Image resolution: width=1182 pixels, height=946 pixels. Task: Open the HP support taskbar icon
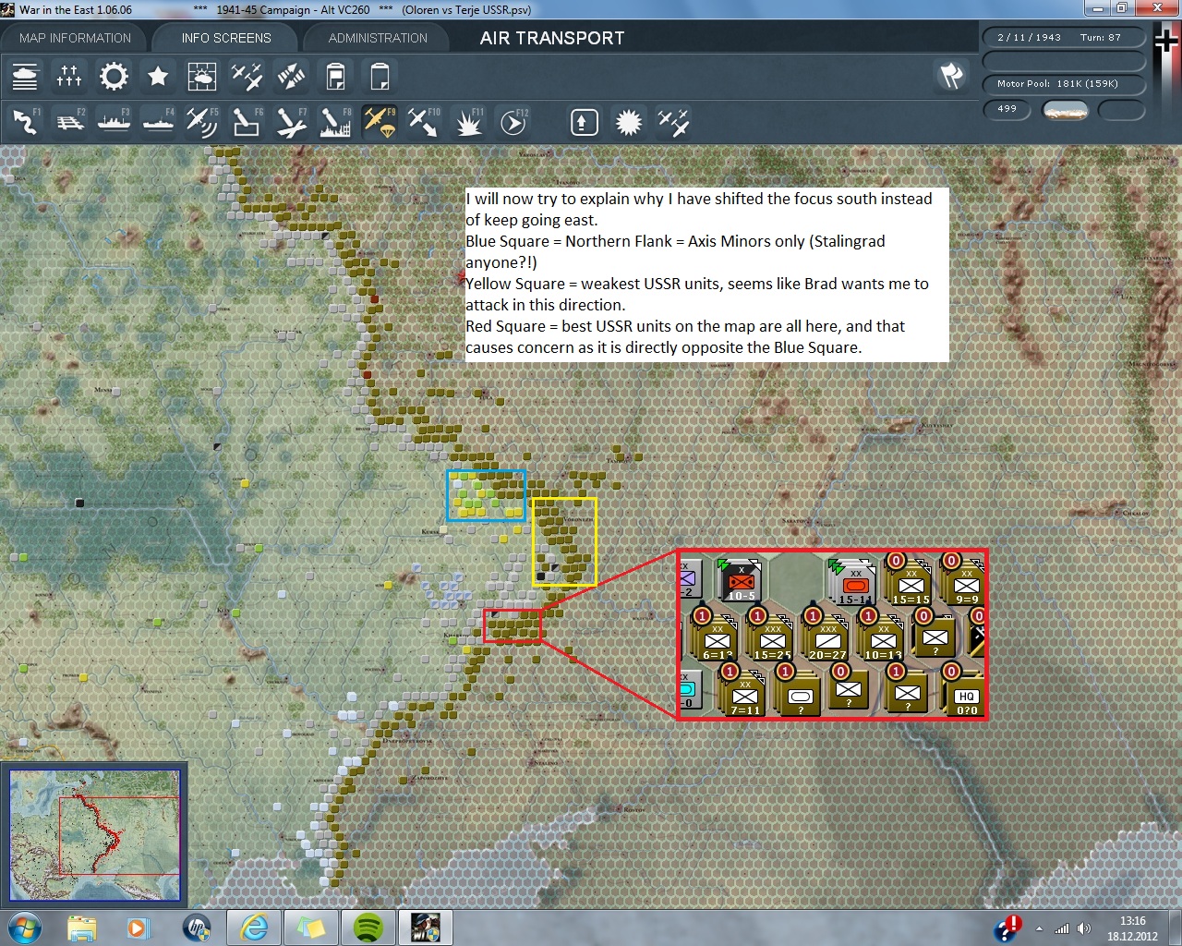(x=197, y=928)
